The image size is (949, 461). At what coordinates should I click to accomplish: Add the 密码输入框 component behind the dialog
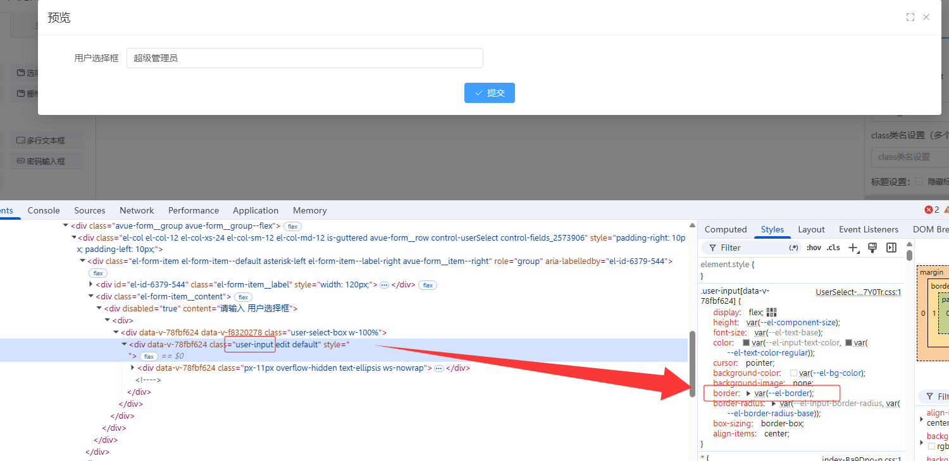pos(46,161)
